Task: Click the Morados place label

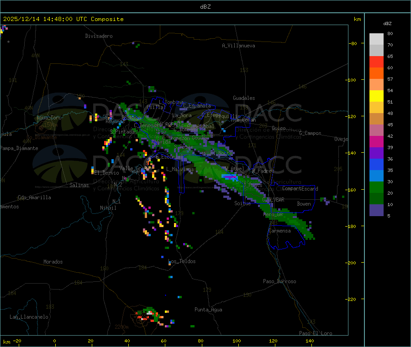Action: pyautogui.click(x=53, y=262)
